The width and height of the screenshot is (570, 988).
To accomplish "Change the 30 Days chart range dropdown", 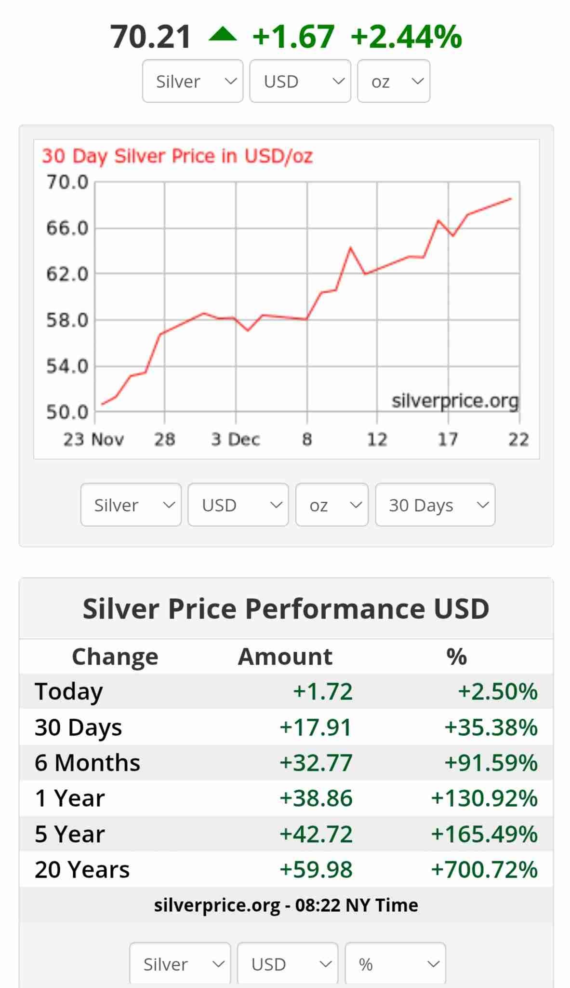I will 435,505.
